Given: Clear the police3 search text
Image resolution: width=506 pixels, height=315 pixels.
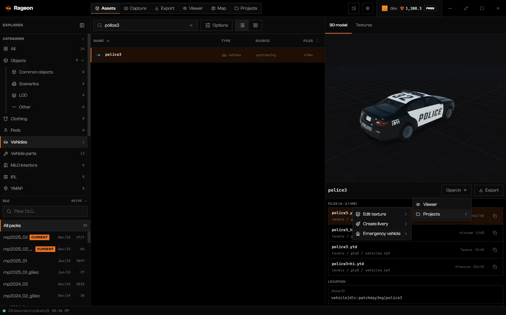Looking at the screenshot, I should [191, 25].
